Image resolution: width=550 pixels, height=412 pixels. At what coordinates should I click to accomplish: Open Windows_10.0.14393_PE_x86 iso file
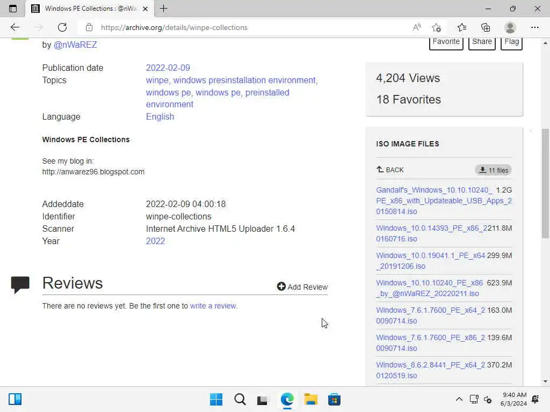431,233
